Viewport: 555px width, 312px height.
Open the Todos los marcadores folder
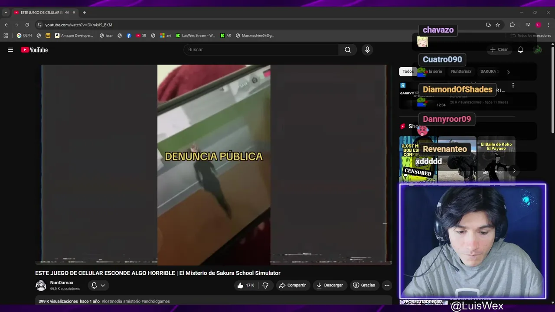click(531, 36)
